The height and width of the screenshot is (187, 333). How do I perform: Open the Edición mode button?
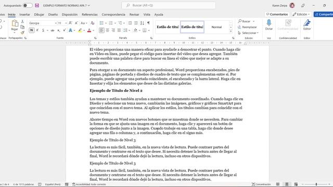coord(301,14)
